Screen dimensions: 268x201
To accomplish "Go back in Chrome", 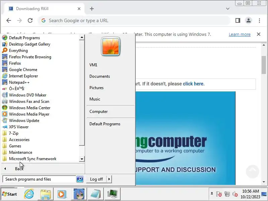I will (9, 20).
